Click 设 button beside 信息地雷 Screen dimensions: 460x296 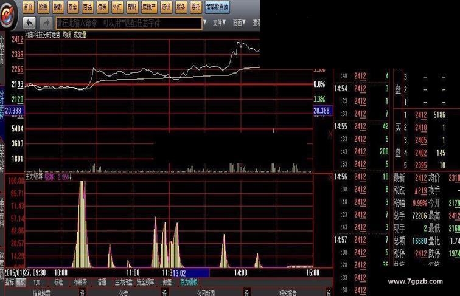point(82,292)
